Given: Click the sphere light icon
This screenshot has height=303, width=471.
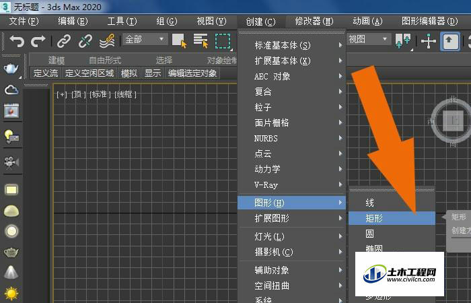Looking at the screenshot, I should click(11, 231).
